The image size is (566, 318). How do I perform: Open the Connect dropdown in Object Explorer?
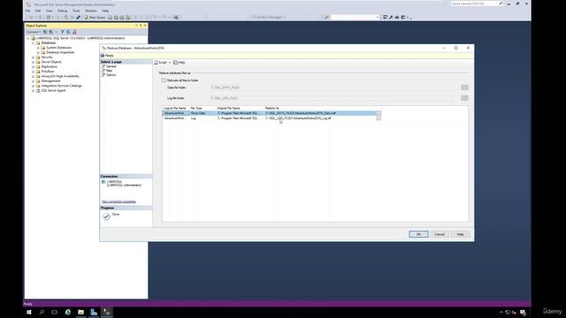pyautogui.click(x=34, y=32)
